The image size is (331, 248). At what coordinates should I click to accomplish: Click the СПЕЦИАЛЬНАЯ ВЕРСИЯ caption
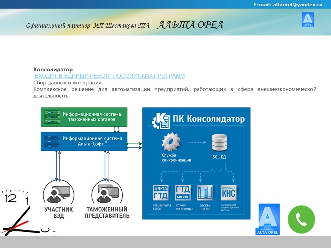[x=162, y=207]
